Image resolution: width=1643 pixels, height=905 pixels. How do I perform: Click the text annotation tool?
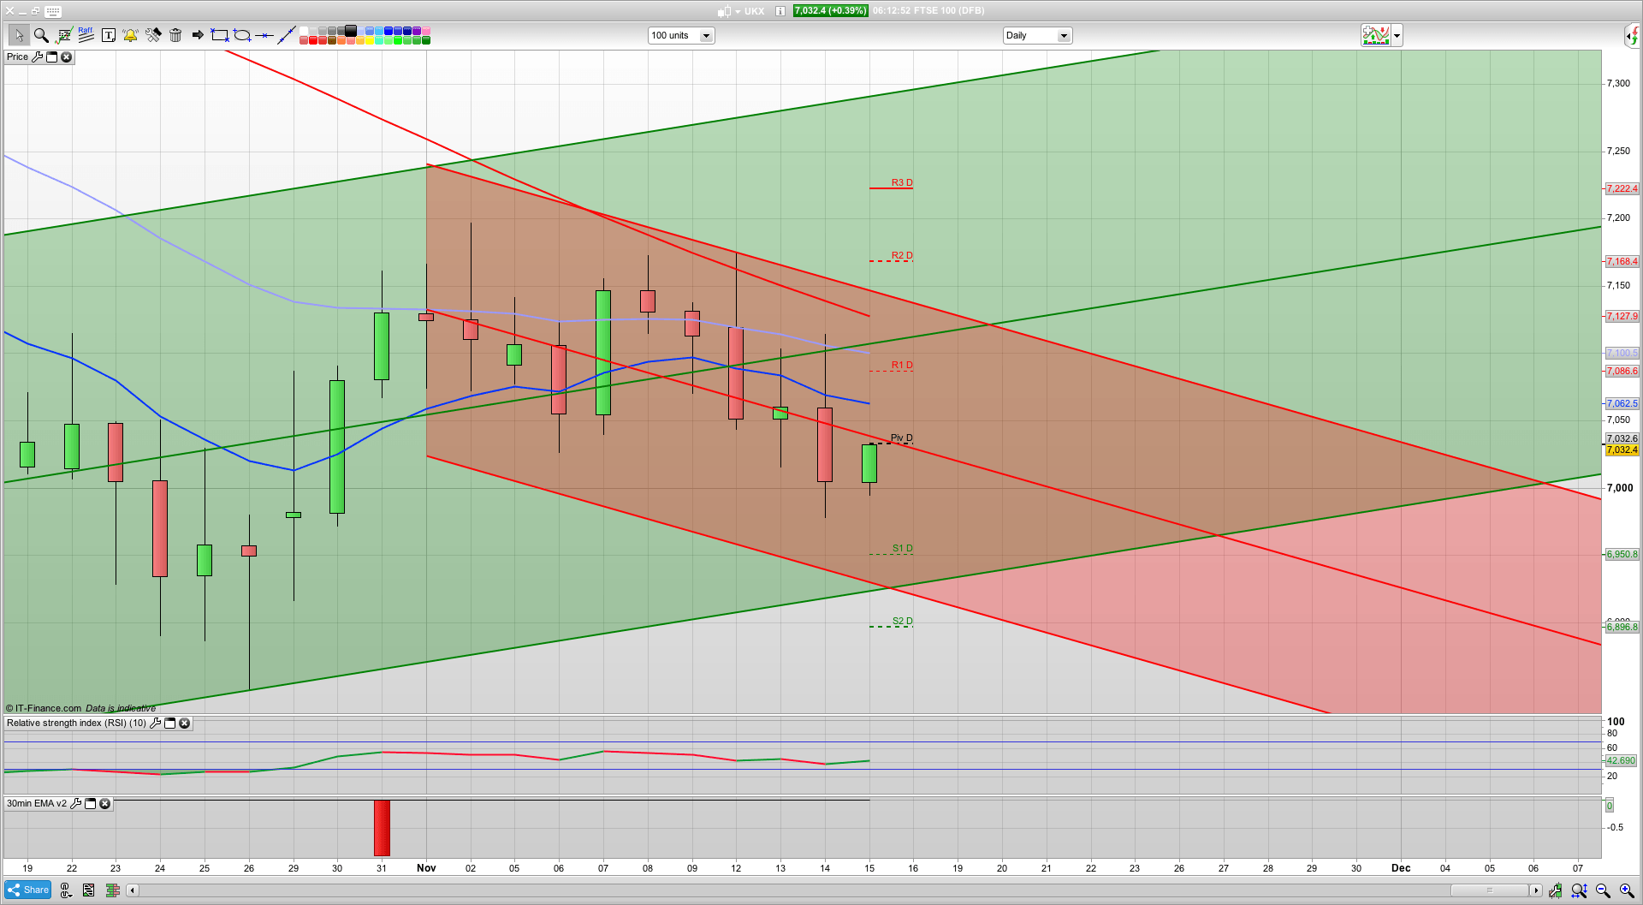click(109, 35)
